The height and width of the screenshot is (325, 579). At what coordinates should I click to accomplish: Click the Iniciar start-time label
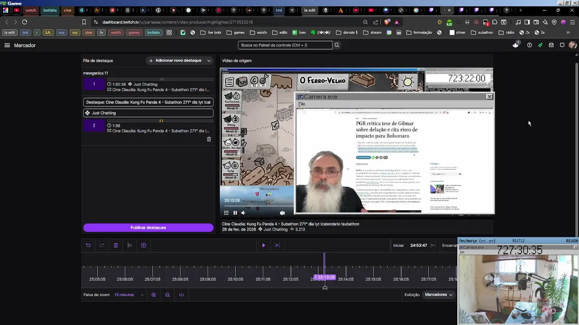click(399, 245)
